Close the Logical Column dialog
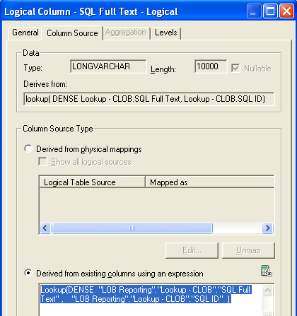Screen dimensions: 297x316 286,11
